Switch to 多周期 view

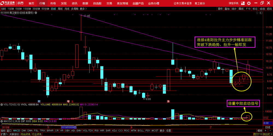coord(75,9)
